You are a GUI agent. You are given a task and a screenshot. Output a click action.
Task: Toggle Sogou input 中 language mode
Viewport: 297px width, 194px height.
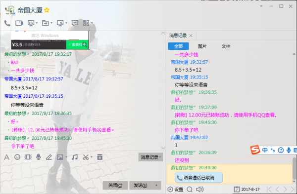[265, 150]
